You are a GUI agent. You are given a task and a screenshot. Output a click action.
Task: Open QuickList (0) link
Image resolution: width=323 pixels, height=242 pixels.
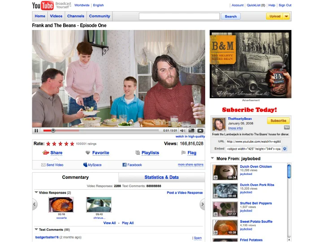coord(256,5)
